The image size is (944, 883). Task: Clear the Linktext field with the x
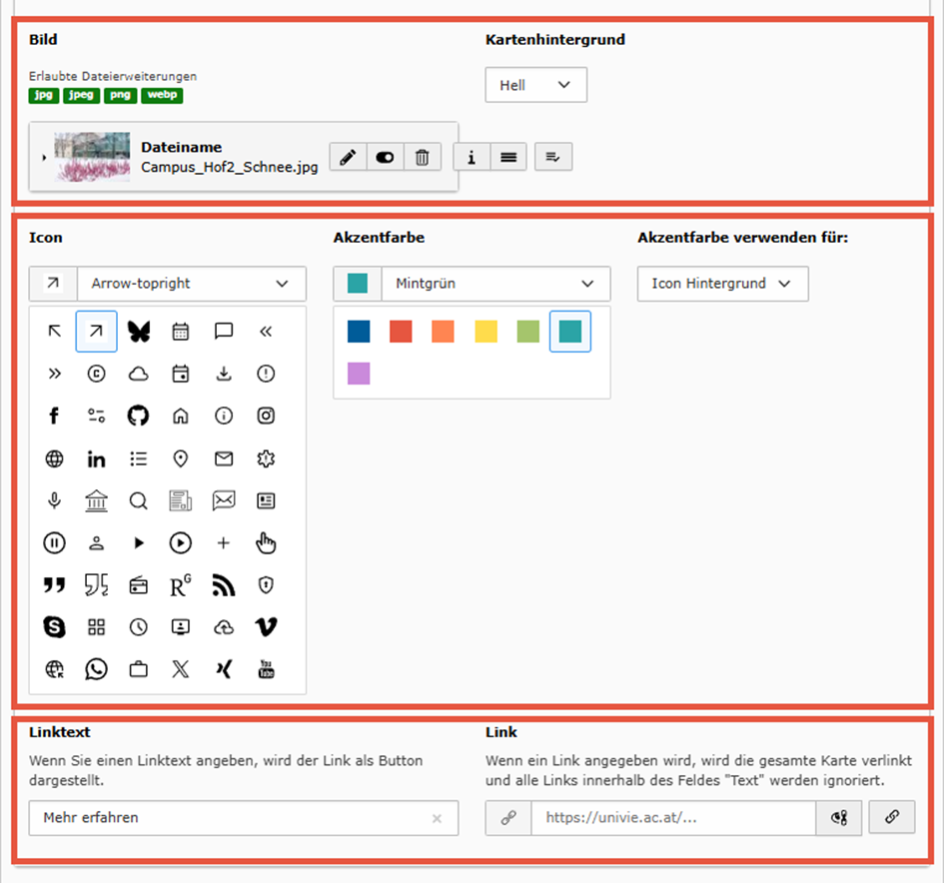point(438,818)
